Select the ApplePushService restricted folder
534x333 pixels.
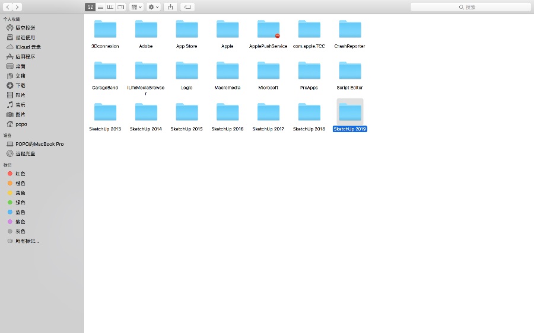coord(268,29)
